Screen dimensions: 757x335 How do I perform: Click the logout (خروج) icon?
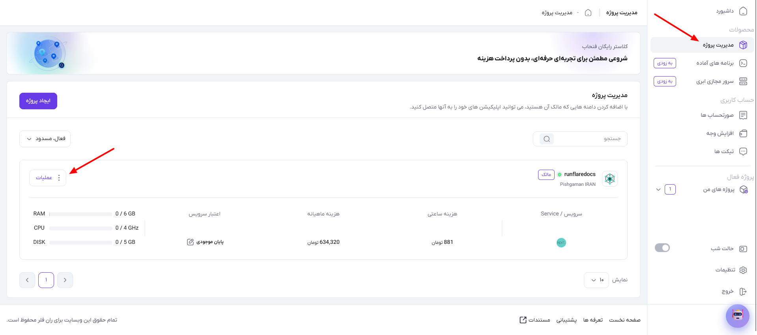pos(743,292)
